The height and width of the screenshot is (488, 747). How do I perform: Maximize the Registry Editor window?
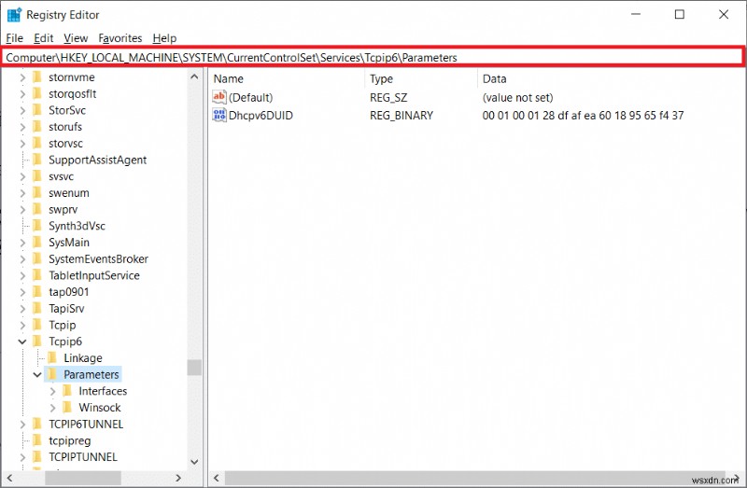(x=680, y=14)
